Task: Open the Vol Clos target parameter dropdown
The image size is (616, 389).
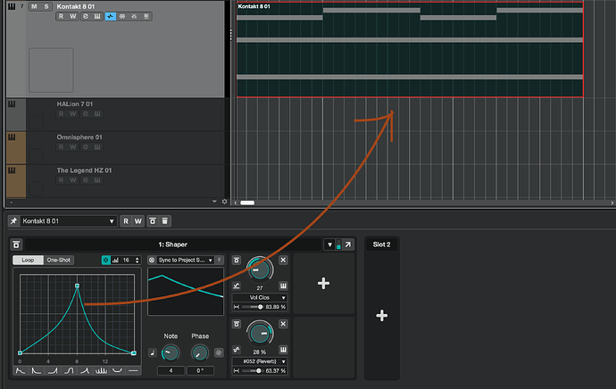Action: [260, 297]
